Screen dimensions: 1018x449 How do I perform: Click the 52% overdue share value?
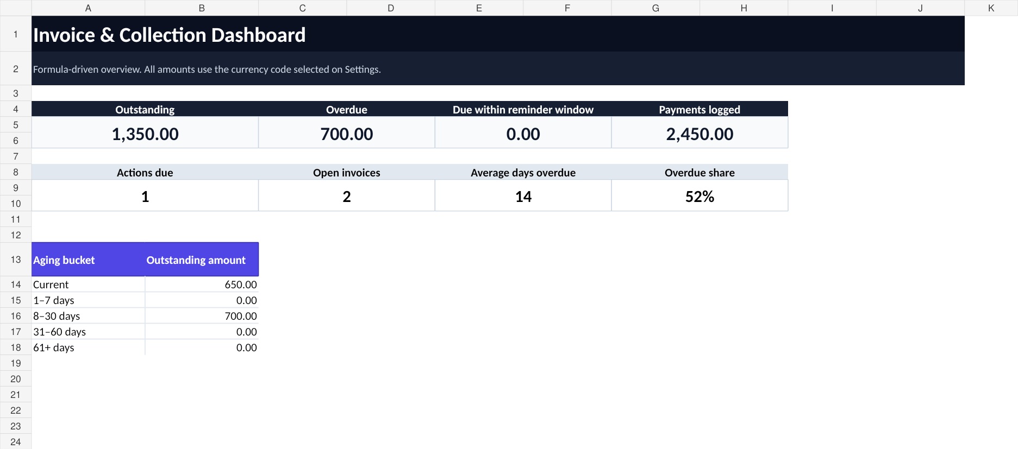(x=700, y=196)
